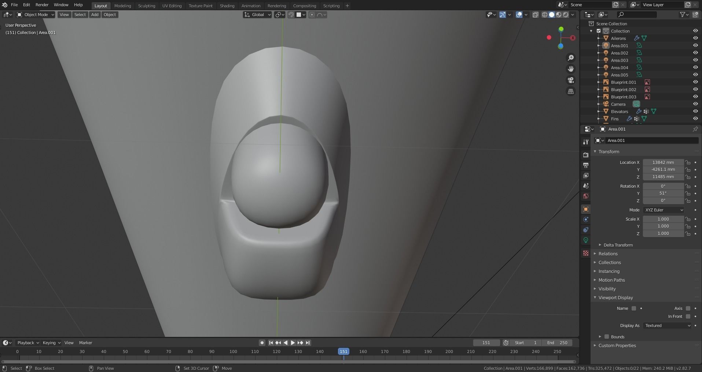Open Object properties tab icon
The image size is (702, 372).
(x=586, y=209)
